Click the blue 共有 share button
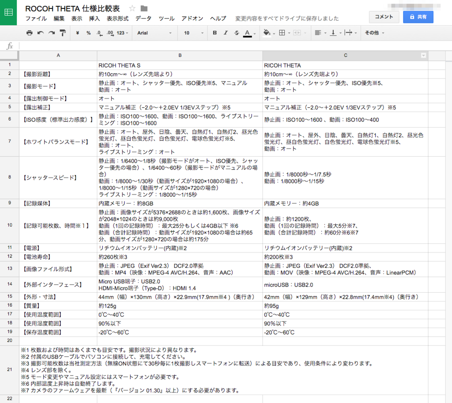The height and width of the screenshot is (403, 452). 418,17
